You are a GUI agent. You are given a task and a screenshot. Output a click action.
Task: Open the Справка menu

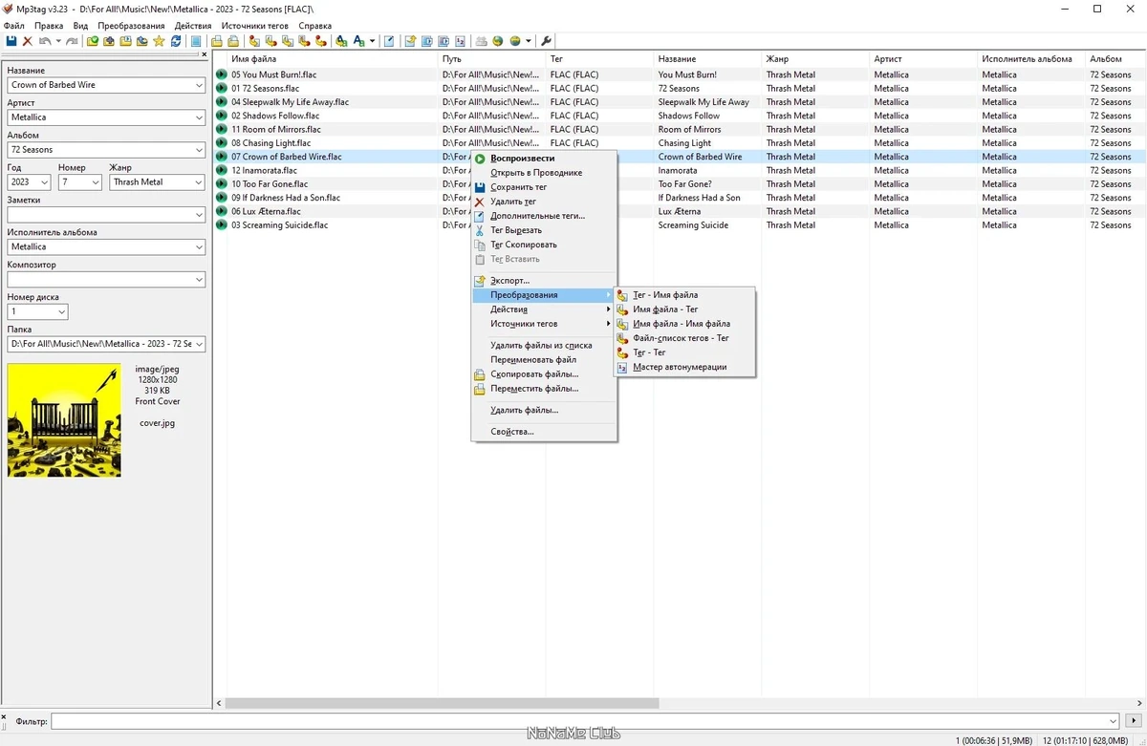coord(315,26)
